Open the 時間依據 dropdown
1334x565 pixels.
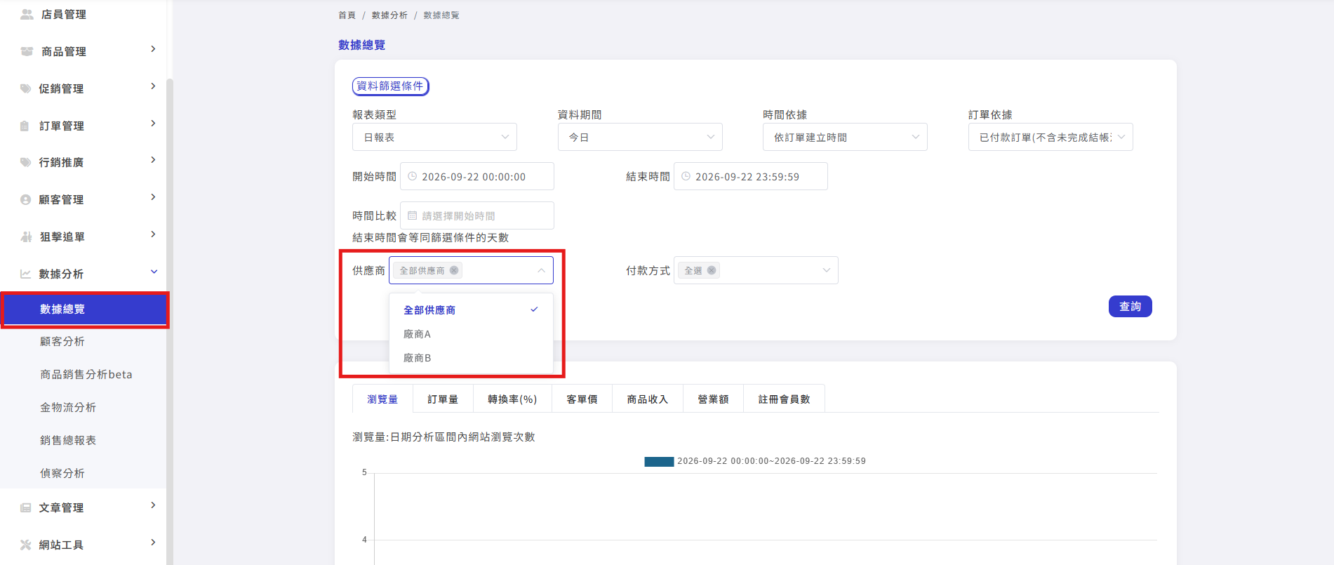[845, 137]
